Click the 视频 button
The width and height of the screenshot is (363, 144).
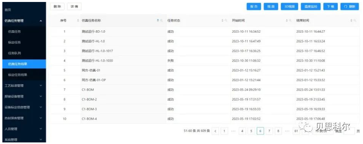click(x=271, y=7)
